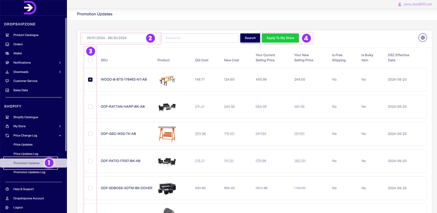Click Apply To My Store button
437x213 pixels.
pyautogui.click(x=280, y=38)
